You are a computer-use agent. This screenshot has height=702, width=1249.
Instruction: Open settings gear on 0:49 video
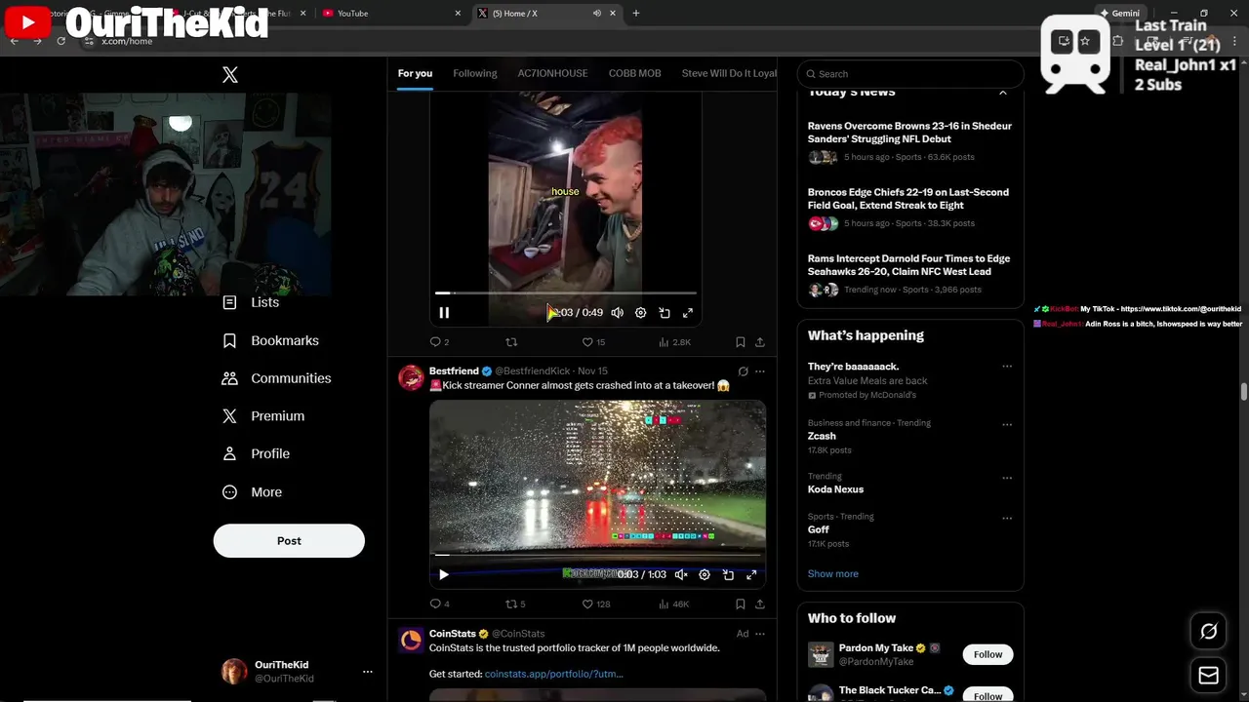click(x=641, y=313)
